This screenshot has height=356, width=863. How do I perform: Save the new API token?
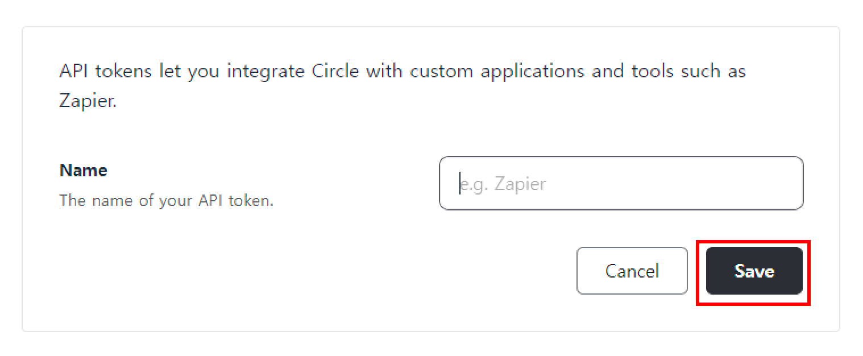coord(754,271)
